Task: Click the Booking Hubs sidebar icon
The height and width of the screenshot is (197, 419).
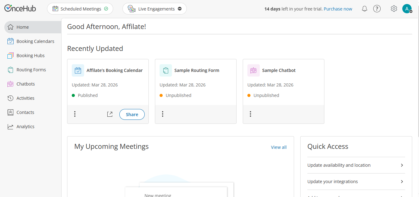Action: 11,56
